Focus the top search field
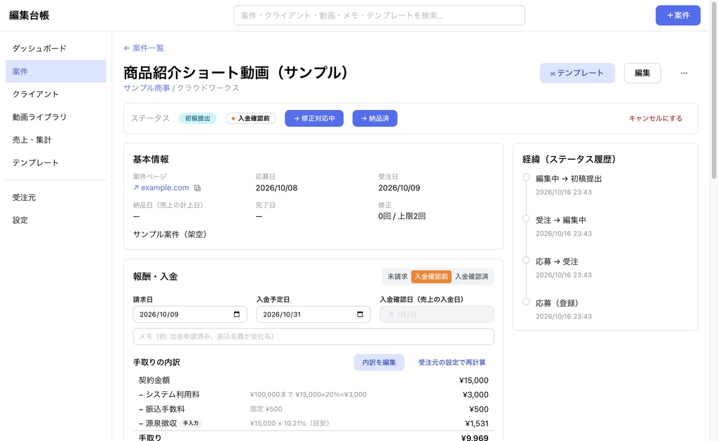718x441 pixels. click(x=379, y=15)
